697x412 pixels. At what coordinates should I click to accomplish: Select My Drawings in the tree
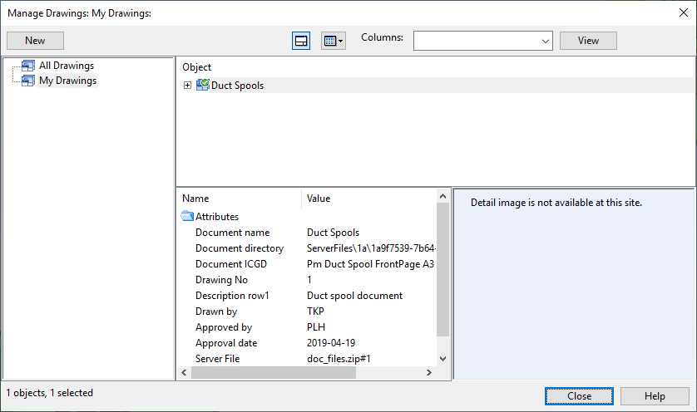pyautogui.click(x=67, y=81)
